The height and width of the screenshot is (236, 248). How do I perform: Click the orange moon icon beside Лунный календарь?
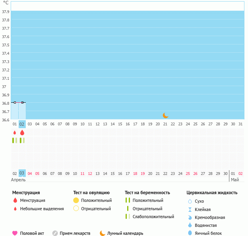point(103,233)
